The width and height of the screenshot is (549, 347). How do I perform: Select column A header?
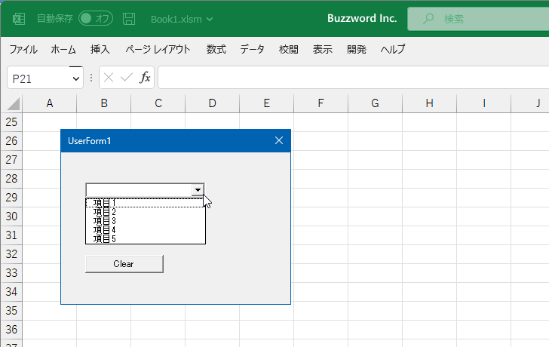(49, 103)
